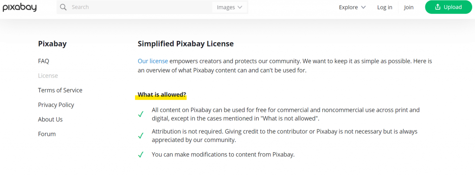475x175 pixels.
Task: Click the magnifying glass search icon
Action: click(x=63, y=7)
